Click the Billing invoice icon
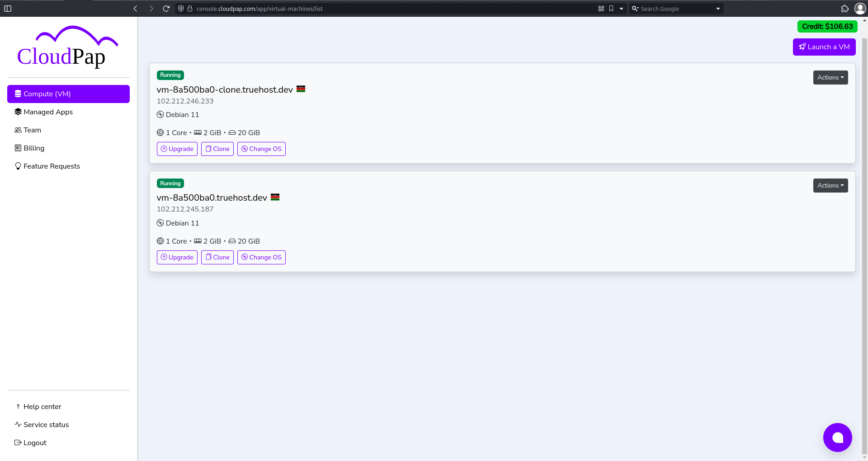 (x=18, y=148)
